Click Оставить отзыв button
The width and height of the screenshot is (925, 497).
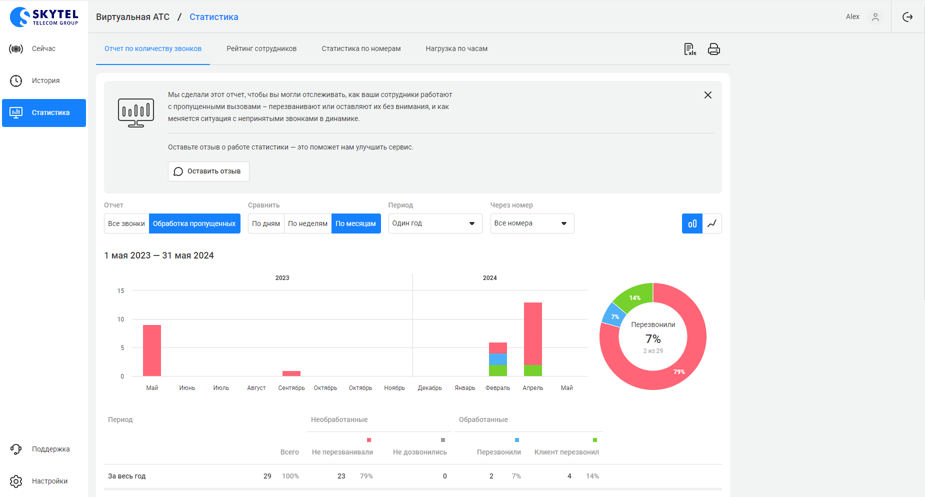(x=208, y=171)
